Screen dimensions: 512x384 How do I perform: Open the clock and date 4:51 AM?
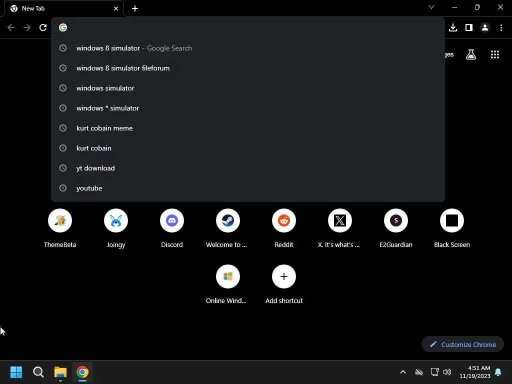[475, 372]
